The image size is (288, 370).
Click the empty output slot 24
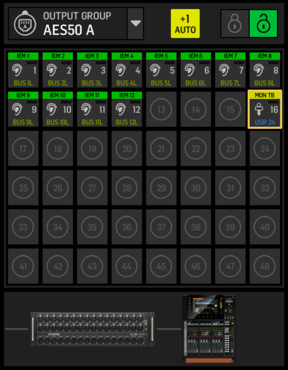(x=265, y=149)
